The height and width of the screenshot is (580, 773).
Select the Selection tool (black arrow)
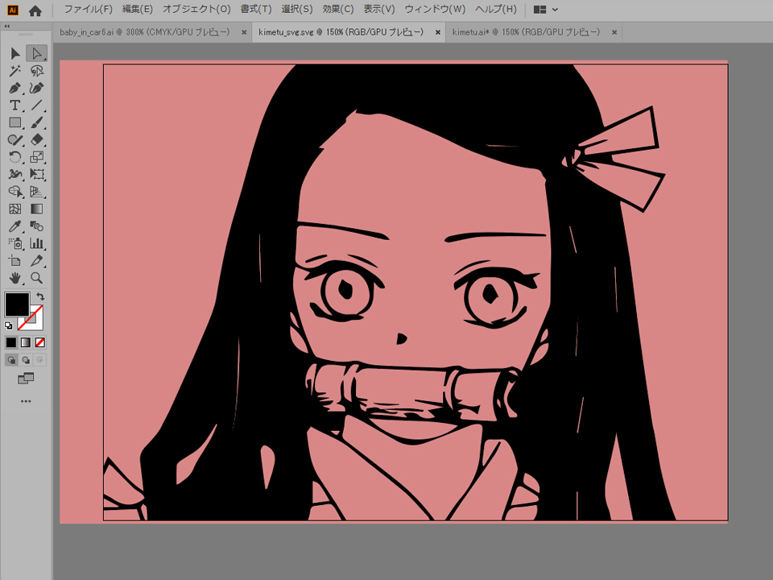pos(15,53)
